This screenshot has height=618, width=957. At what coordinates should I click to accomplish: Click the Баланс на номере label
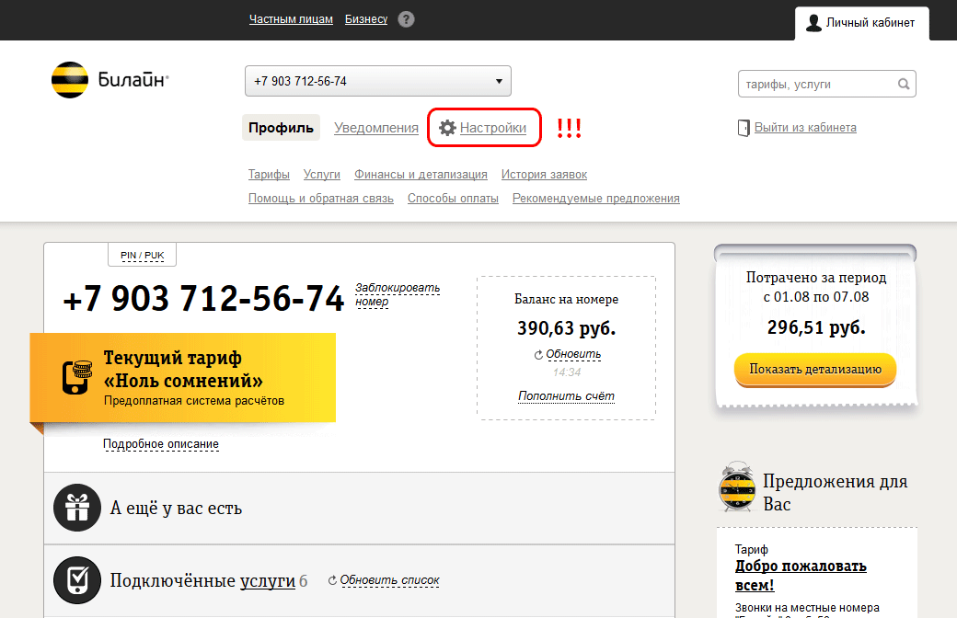(x=567, y=299)
